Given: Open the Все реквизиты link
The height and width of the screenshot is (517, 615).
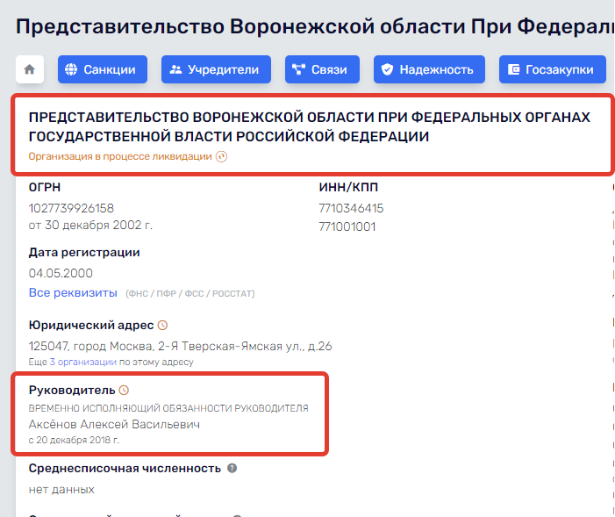Looking at the screenshot, I should [73, 293].
